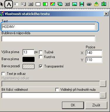Click the Pozice X field with 140
This screenshot has width=110, height=112.
tap(94, 53)
